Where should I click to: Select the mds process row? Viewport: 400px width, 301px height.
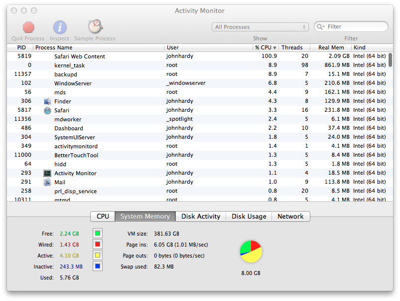pyautogui.click(x=198, y=92)
